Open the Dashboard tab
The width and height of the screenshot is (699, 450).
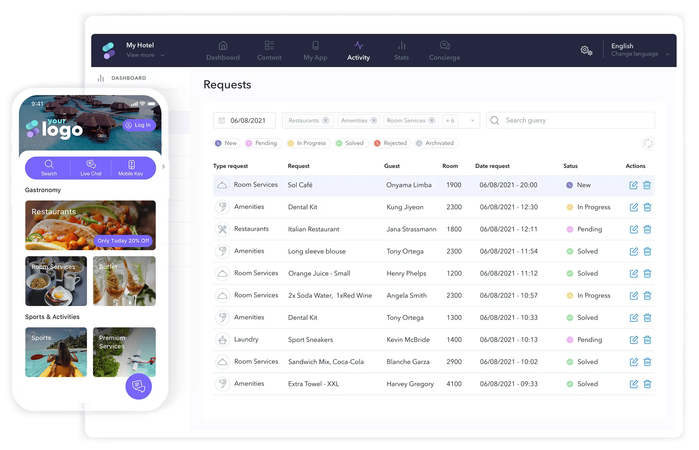[223, 51]
